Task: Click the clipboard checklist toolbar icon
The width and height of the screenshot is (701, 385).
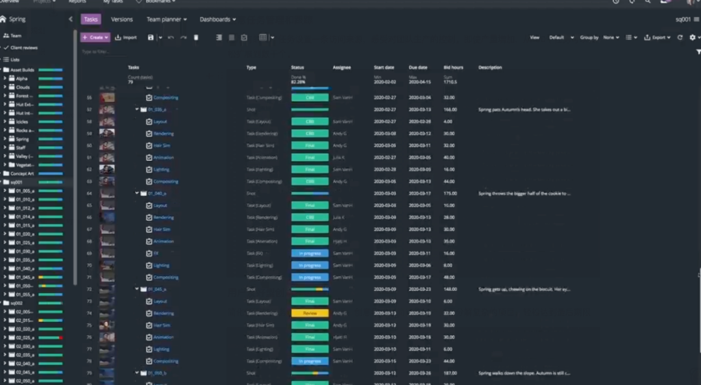Action: 244,38
